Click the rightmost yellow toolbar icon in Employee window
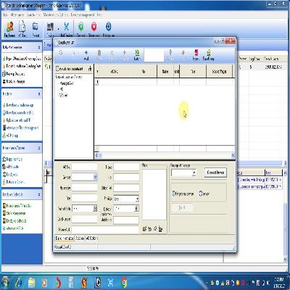The height and width of the screenshot is (290, 290). [208, 55]
